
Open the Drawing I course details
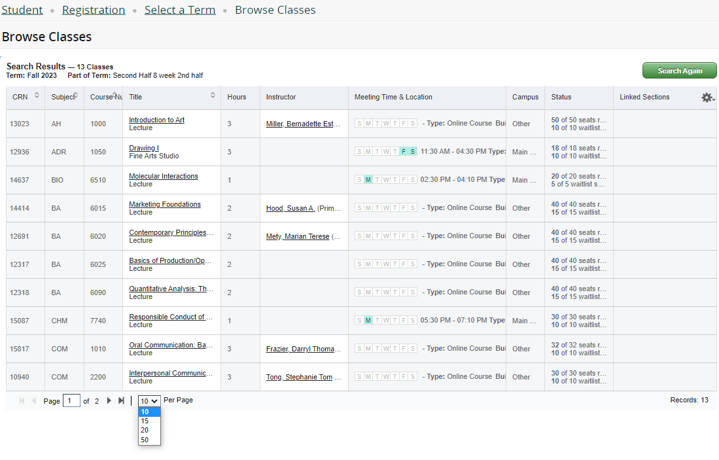coord(143,148)
